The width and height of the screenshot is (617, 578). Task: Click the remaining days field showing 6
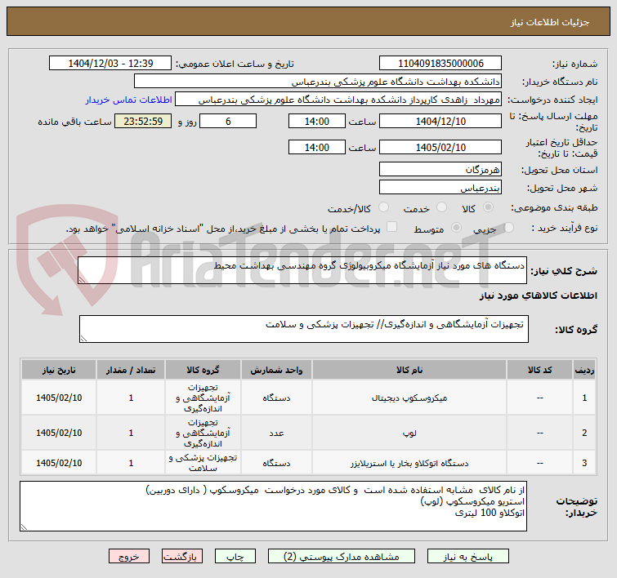coord(228,121)
